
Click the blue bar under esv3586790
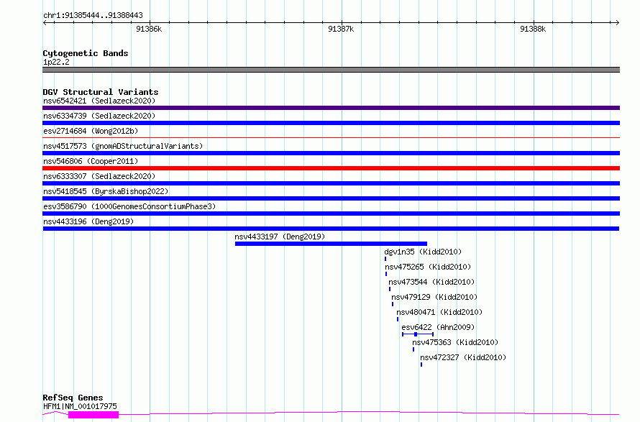(331, 214)
